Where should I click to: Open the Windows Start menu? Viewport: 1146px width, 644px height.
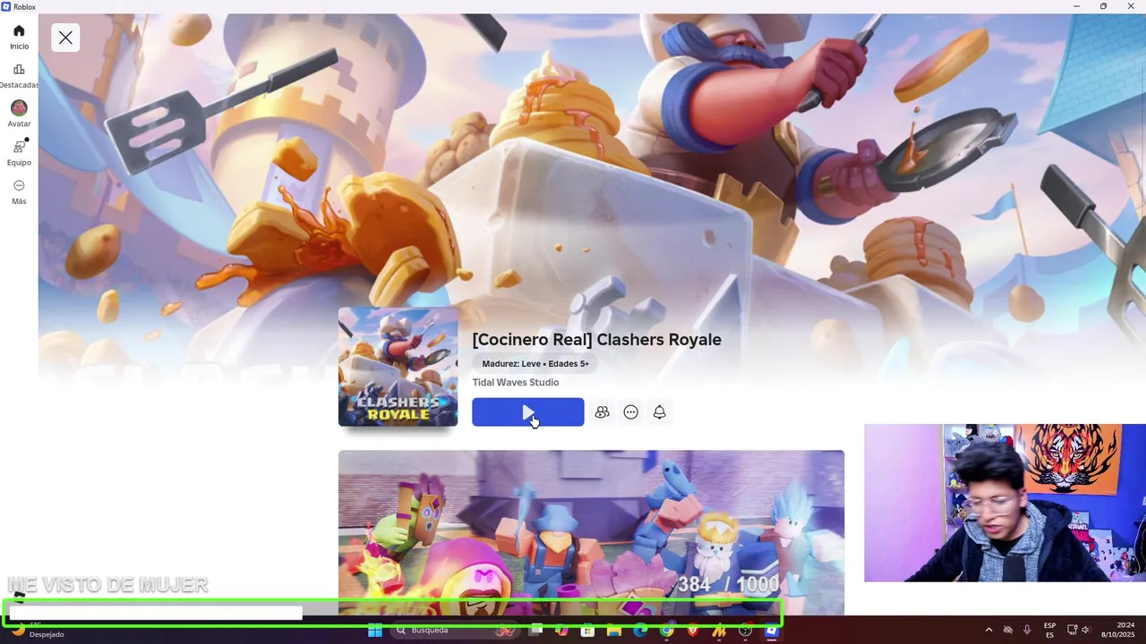[375, 631]
